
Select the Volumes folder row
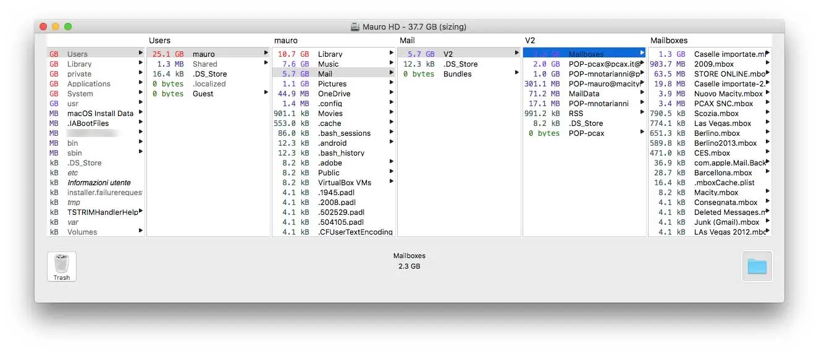96,232
